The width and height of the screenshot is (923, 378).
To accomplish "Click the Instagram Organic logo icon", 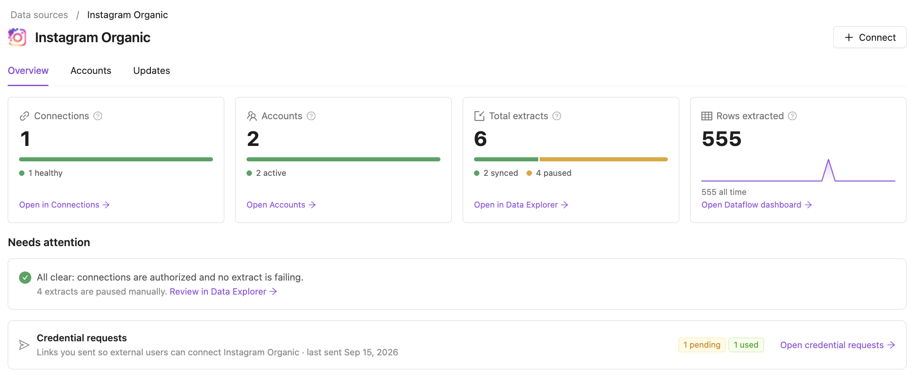I will coord(17,37).
